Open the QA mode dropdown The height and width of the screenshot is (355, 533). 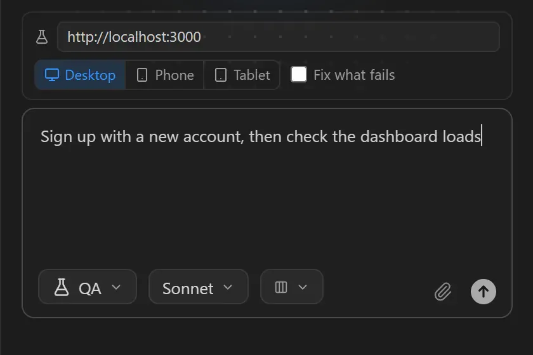[x=88, y=287]
